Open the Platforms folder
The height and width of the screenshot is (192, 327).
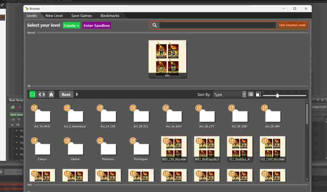(x=108, y=149)
